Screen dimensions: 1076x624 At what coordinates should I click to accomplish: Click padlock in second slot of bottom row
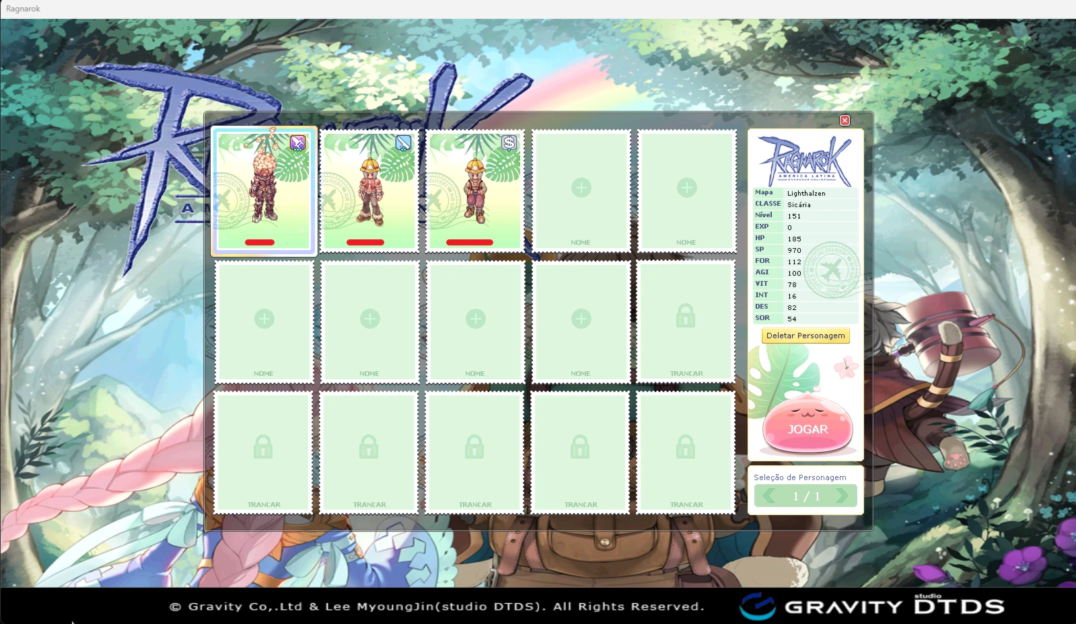[x=369, y=446]
